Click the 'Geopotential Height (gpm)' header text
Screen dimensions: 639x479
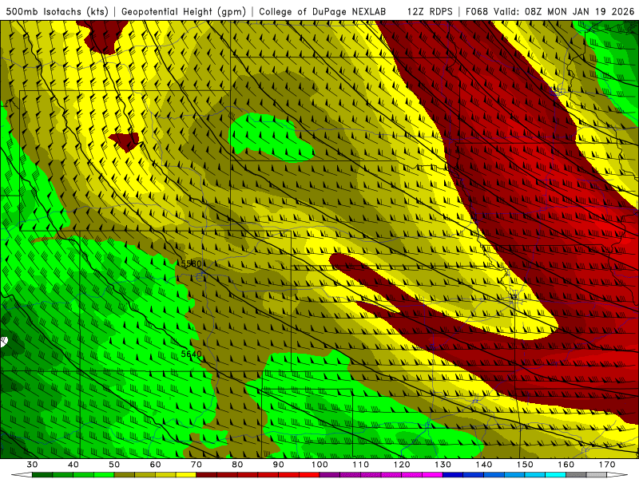coord(184,11)
